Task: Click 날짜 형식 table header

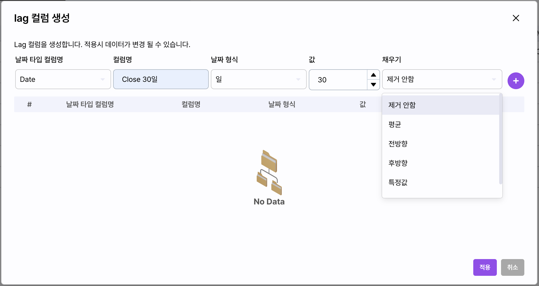Action: tap(282, 105)
